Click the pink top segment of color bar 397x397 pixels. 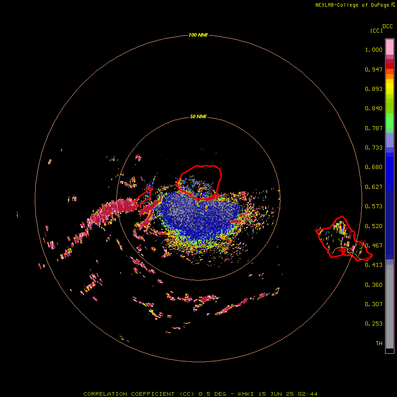point(390,47)
